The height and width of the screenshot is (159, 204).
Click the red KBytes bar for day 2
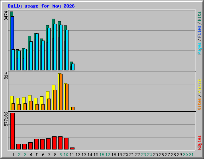[x=18, y=147]
